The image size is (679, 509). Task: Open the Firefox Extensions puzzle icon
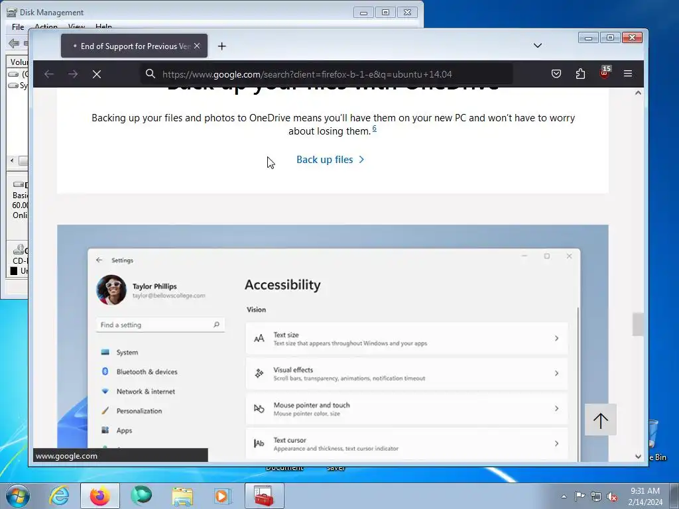click(580, 74)
